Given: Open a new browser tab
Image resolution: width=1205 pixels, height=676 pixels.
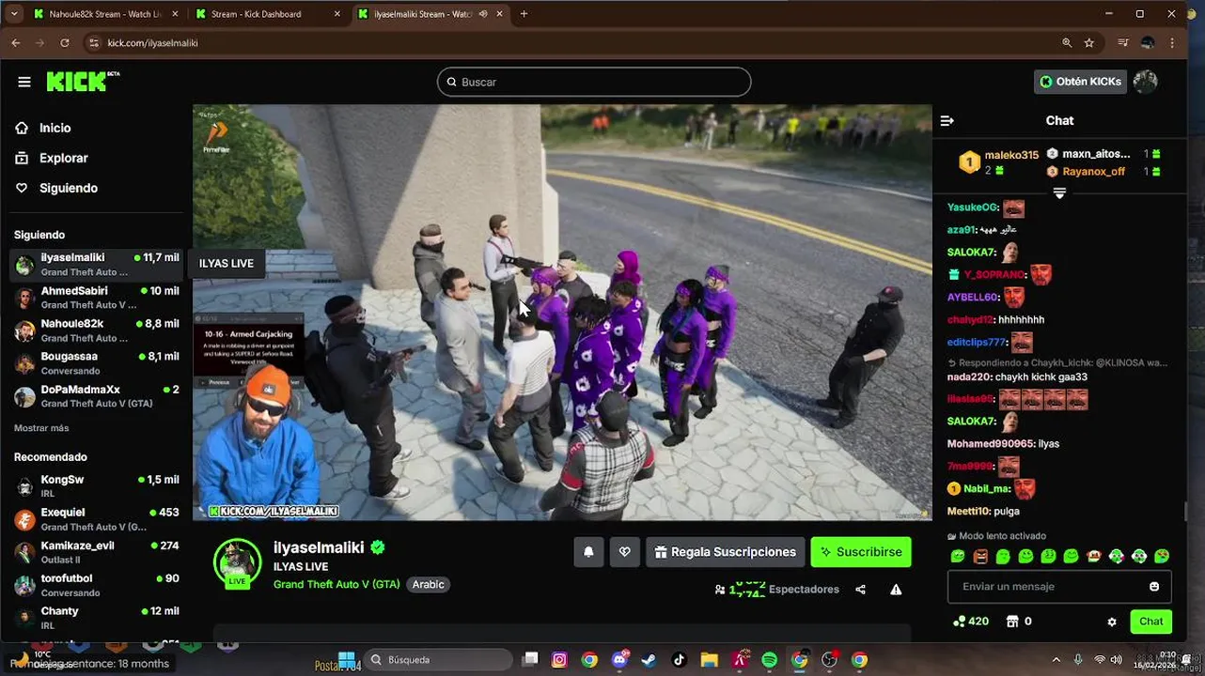Looking at the screenshot, I should point(524,14).
